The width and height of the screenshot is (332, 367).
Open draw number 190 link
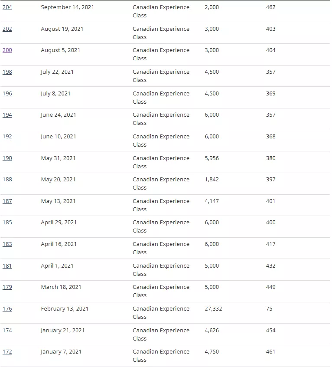(7, 158)
